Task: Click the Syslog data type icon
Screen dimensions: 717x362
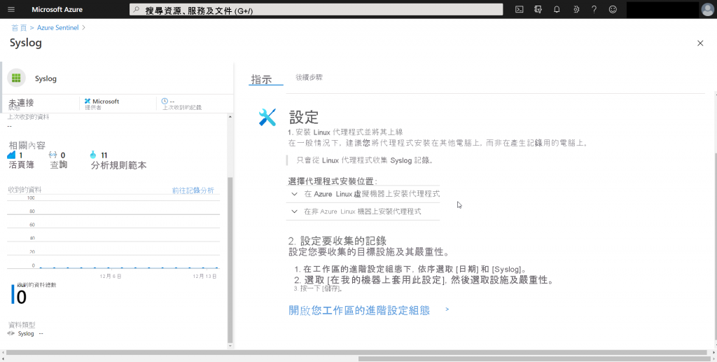Action: (11, 333)
